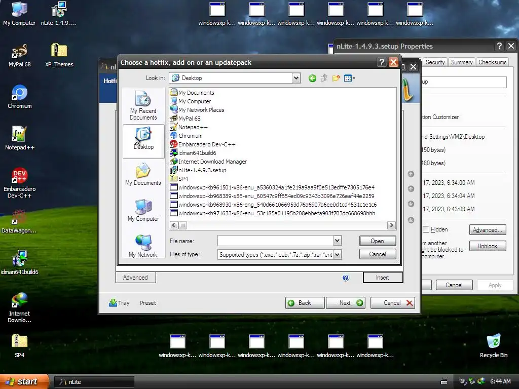This screenshot has width=519, height=389.
Task: Open the Start menu
Action: pyautogui.click(x=24, y=381)
